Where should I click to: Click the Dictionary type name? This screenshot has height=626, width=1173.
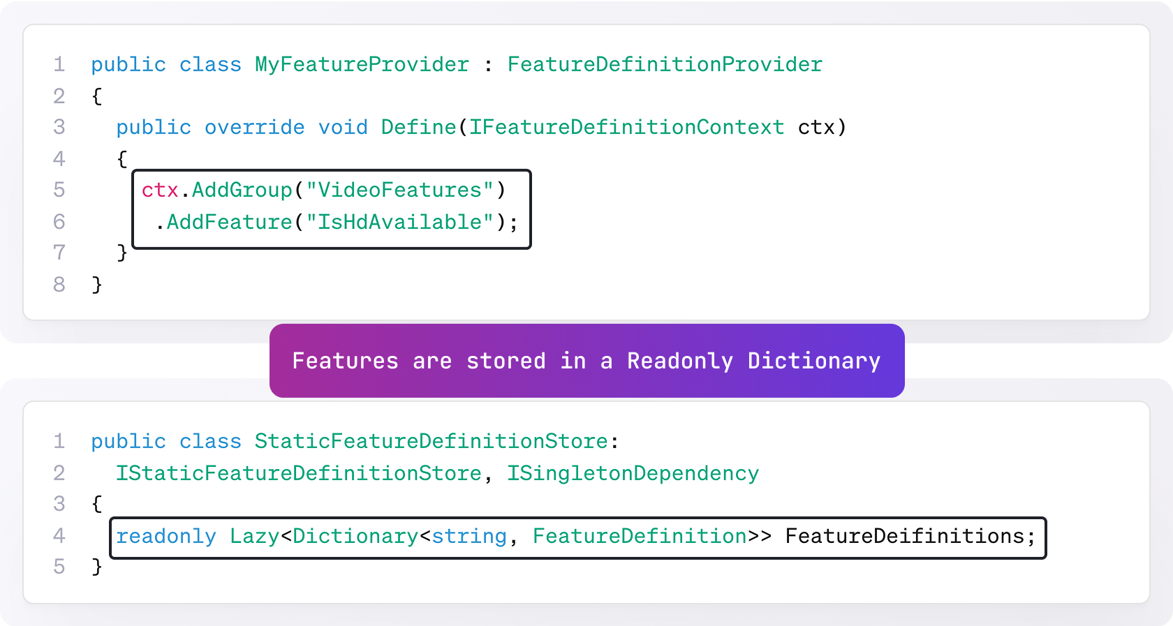pos(355,537)
